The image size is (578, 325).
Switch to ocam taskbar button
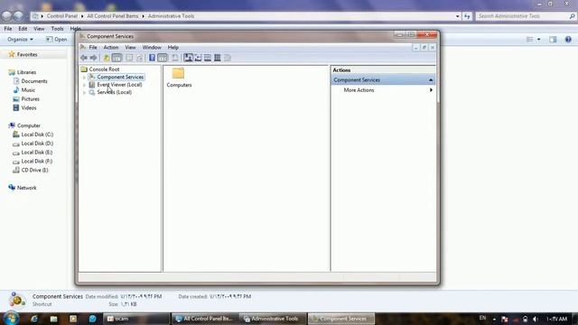click(136, 319)
